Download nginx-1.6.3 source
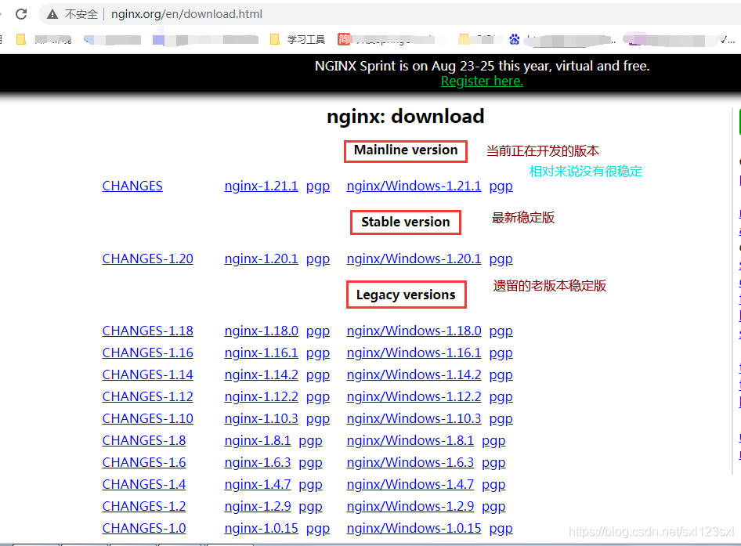 [x=258, y=462]
